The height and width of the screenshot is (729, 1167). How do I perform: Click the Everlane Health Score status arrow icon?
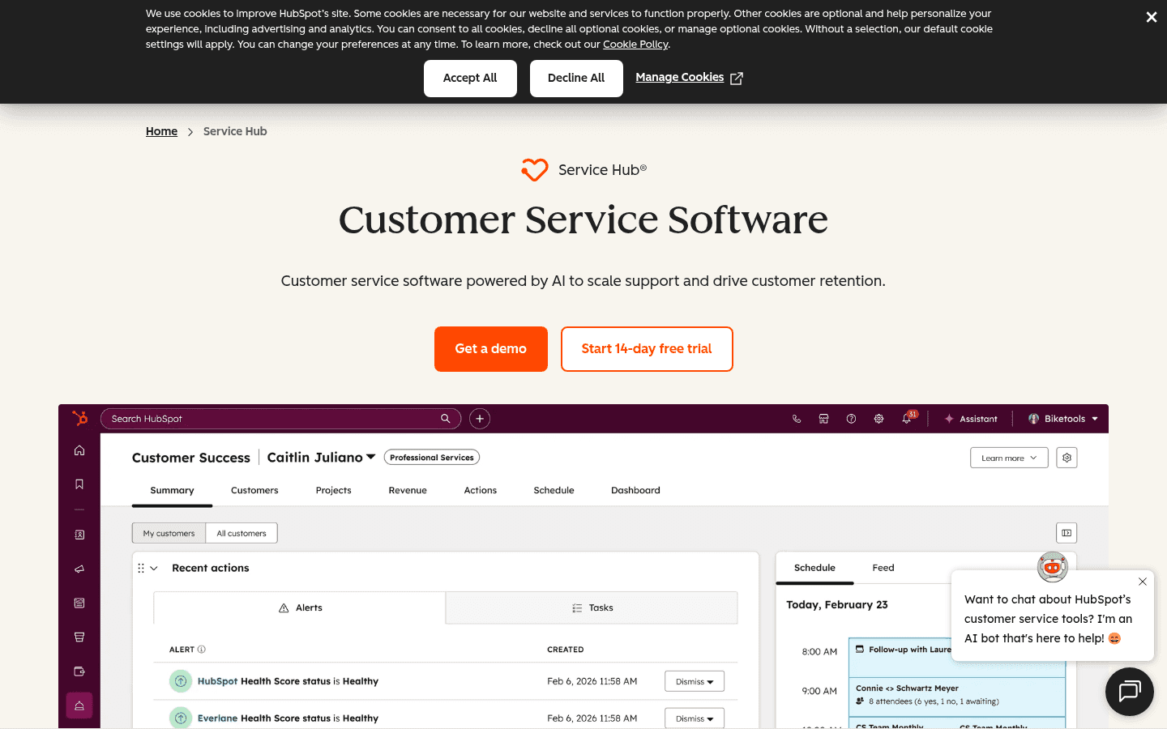coord(181,718)
